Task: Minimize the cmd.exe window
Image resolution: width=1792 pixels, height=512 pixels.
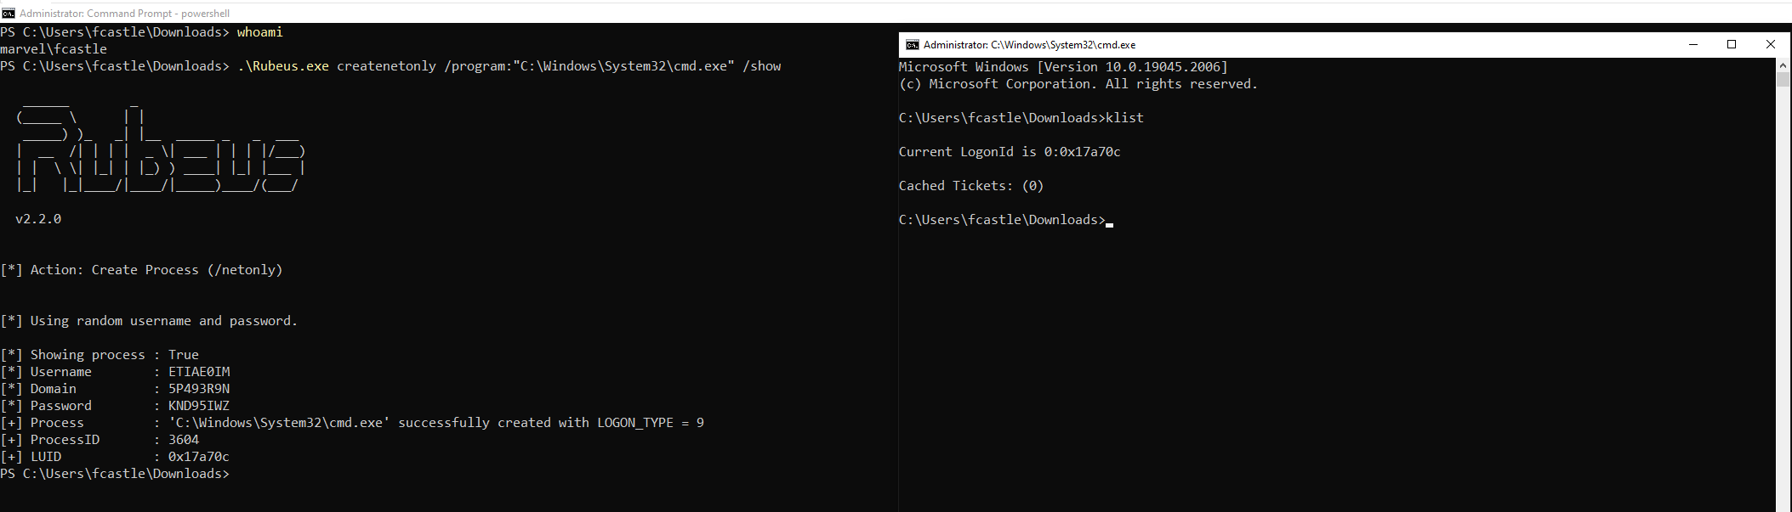Action: coord(1692,45)
